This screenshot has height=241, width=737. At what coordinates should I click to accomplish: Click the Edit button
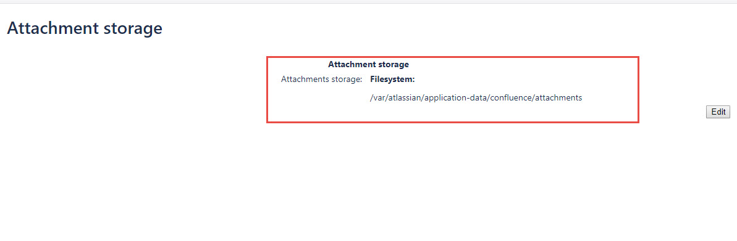718,112
